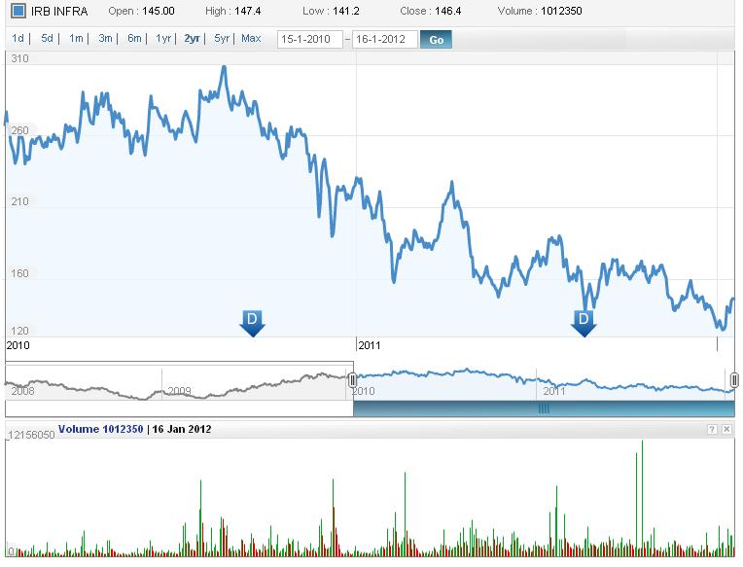Switch to the 3m time range
The height and width of the screenshot is (567, 743).
pyautogui.click(x=105, y=39)
